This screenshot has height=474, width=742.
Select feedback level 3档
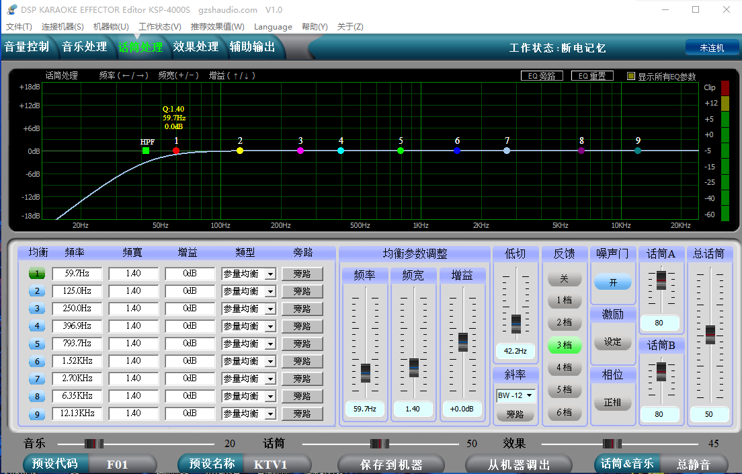[x=564, y=345]
